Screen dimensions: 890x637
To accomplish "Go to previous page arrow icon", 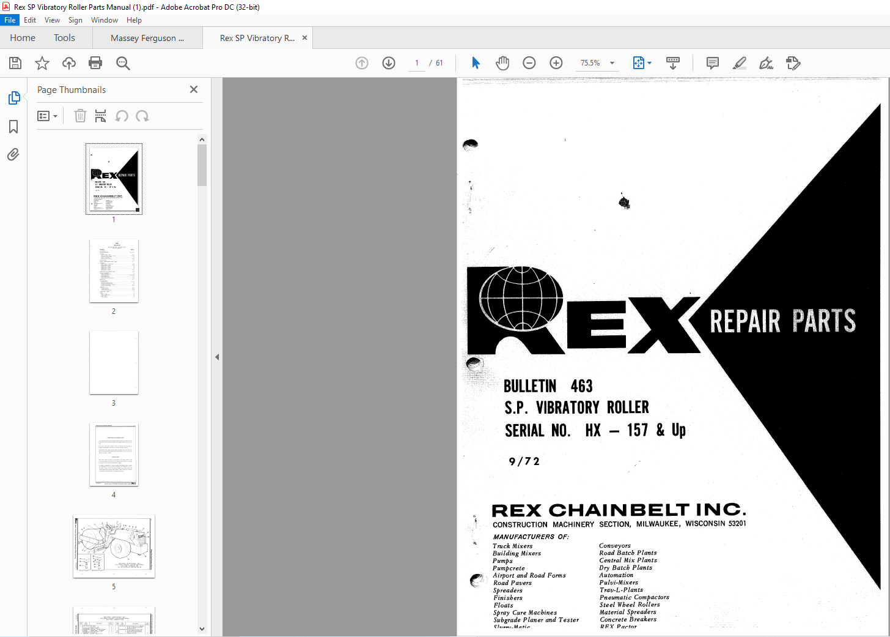I will (x=362, y=63).
